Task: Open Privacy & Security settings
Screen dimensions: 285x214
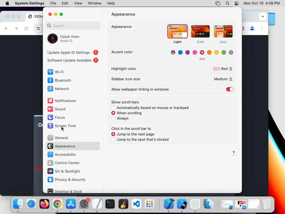Action: 73,180
